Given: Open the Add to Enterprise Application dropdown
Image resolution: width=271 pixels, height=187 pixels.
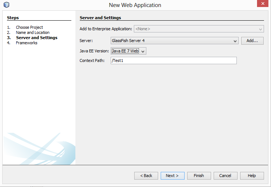Looking at the screenshot, I should click(x=199, y=29).
